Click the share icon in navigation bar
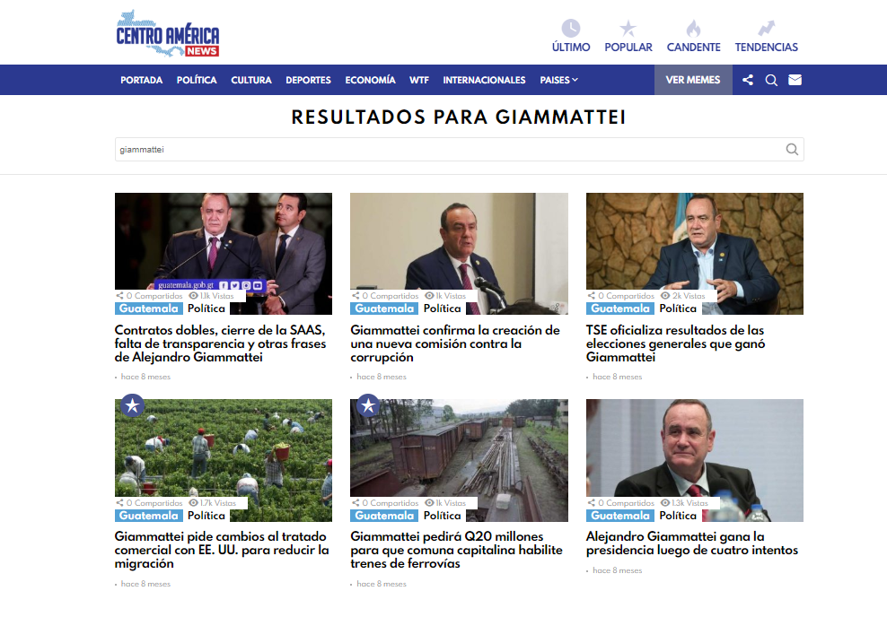 748,80
